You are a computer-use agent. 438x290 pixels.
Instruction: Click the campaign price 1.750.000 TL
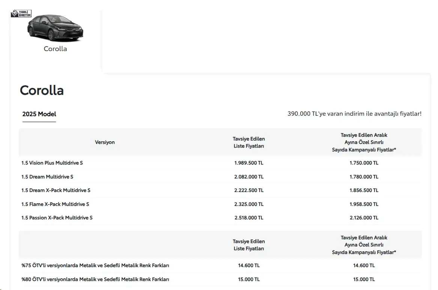tap(364, 163)
